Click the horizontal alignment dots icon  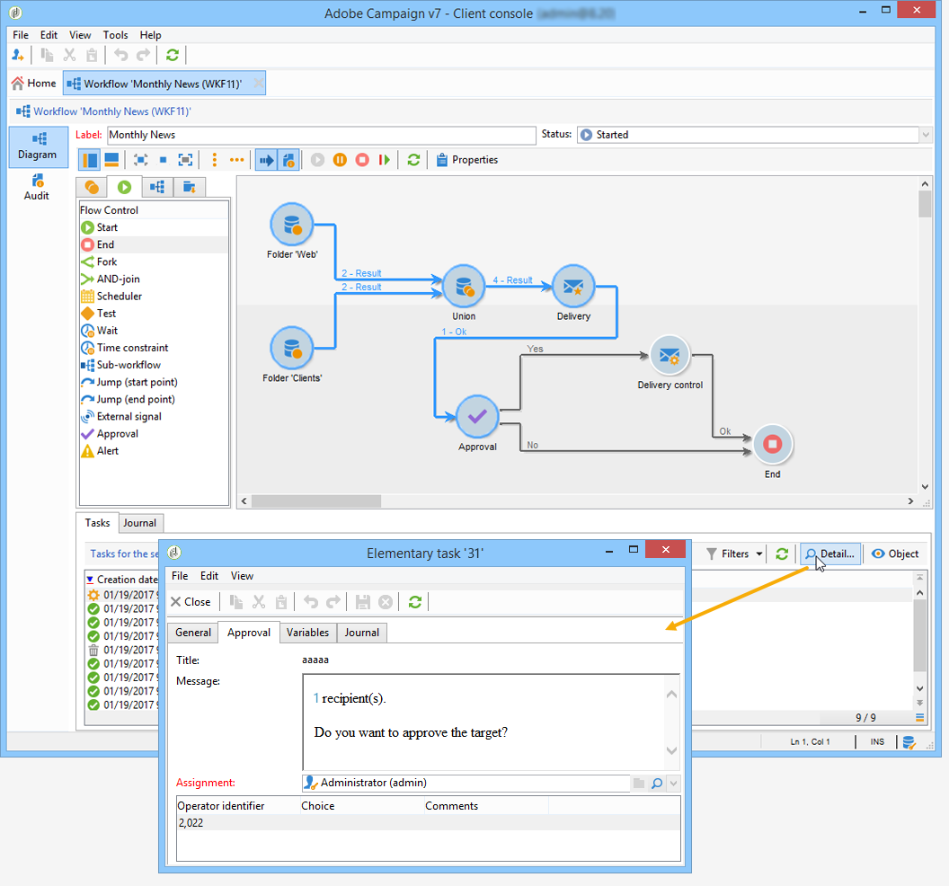236,160
